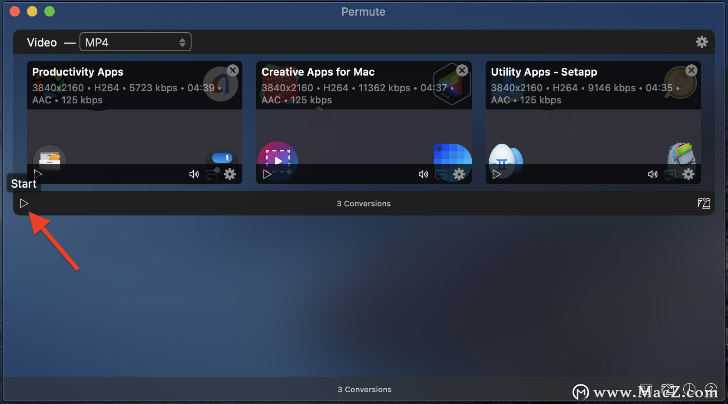Remove the Utility Apps - Setapp video
Screen dimensions: 728x404
click(x=692, y=70)
